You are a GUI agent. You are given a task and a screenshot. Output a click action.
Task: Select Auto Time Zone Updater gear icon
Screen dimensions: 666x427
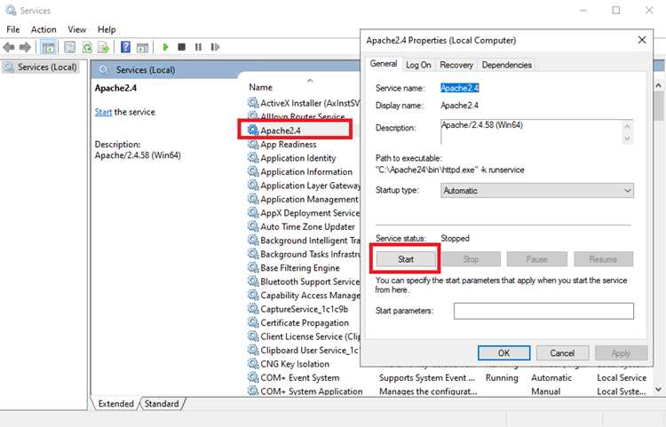(x=253, y=226)
